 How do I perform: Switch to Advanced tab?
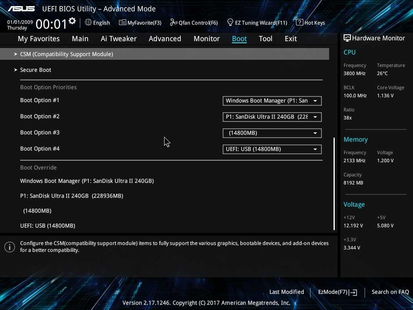[165, 39]
